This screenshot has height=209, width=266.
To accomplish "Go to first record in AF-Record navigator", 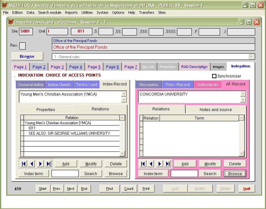I will pos(143,164).
